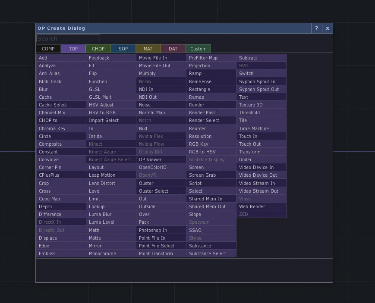Pick the Render operator
375x303 pixels.
(211, 105)
